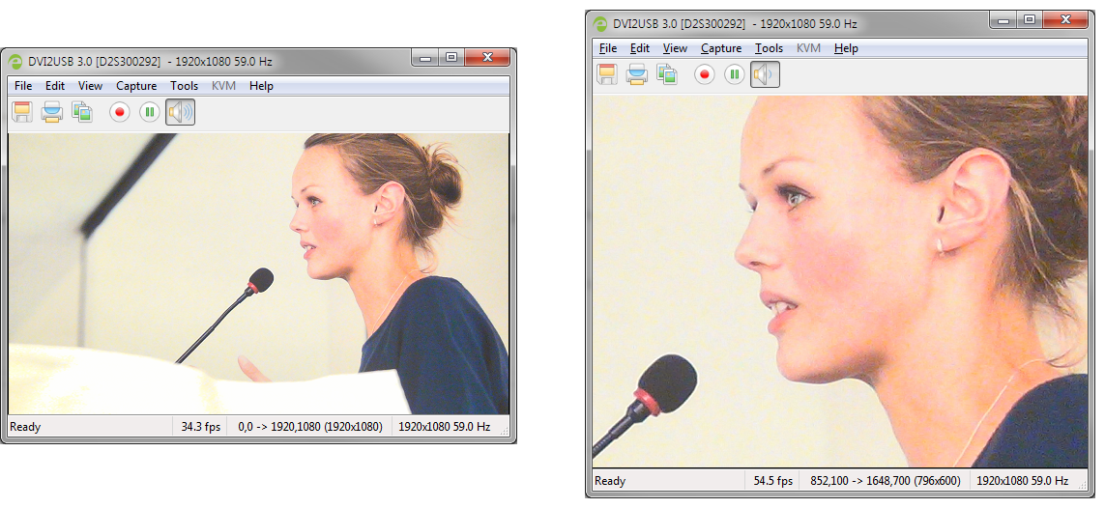Click the green app icon in right title bar
Image resolution: width=1105 pixels, height=508 pixels.
pyautogui.click(x=600, y=23)
